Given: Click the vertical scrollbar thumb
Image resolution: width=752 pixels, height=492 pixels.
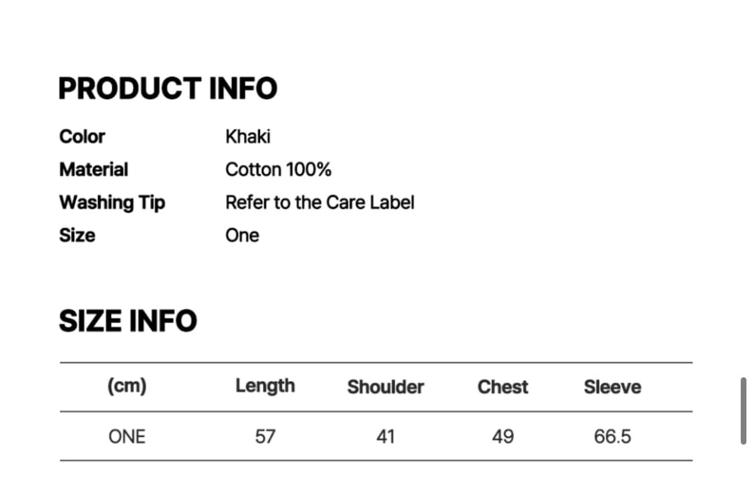Looking at the screenshot, I should [x=743, y=410].
